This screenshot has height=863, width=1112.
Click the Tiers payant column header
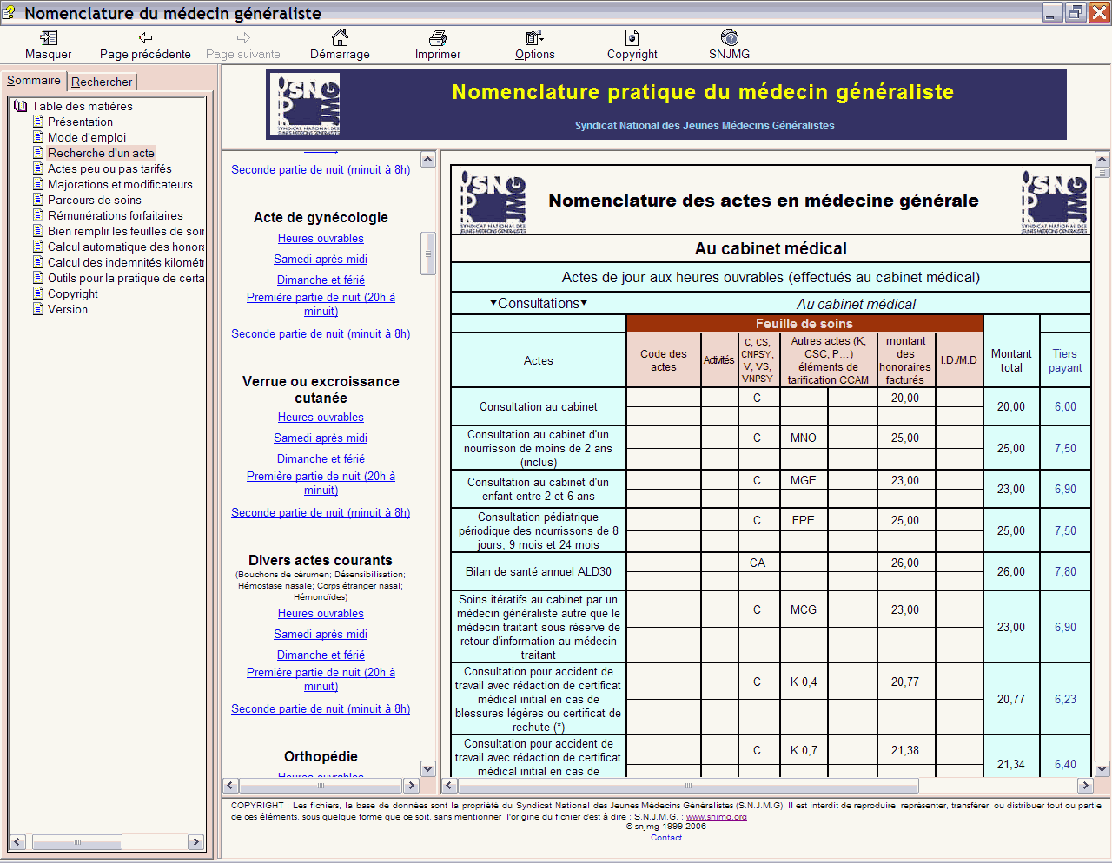[x=1065, y=360]
